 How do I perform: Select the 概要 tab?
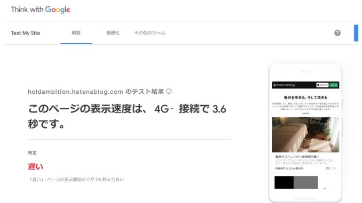[x=76, y=33]
